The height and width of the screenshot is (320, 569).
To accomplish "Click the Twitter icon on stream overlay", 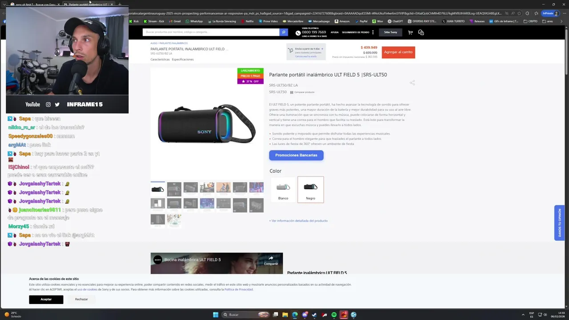I will click(x=57, y=104).
